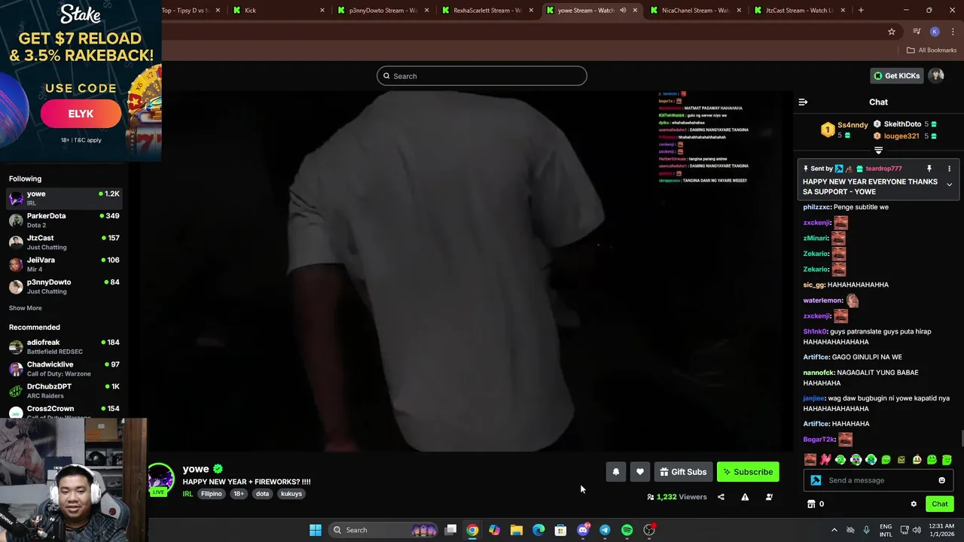Click the blue gavel chat identity badge
964x542 pixels.
tap(816, 480)
